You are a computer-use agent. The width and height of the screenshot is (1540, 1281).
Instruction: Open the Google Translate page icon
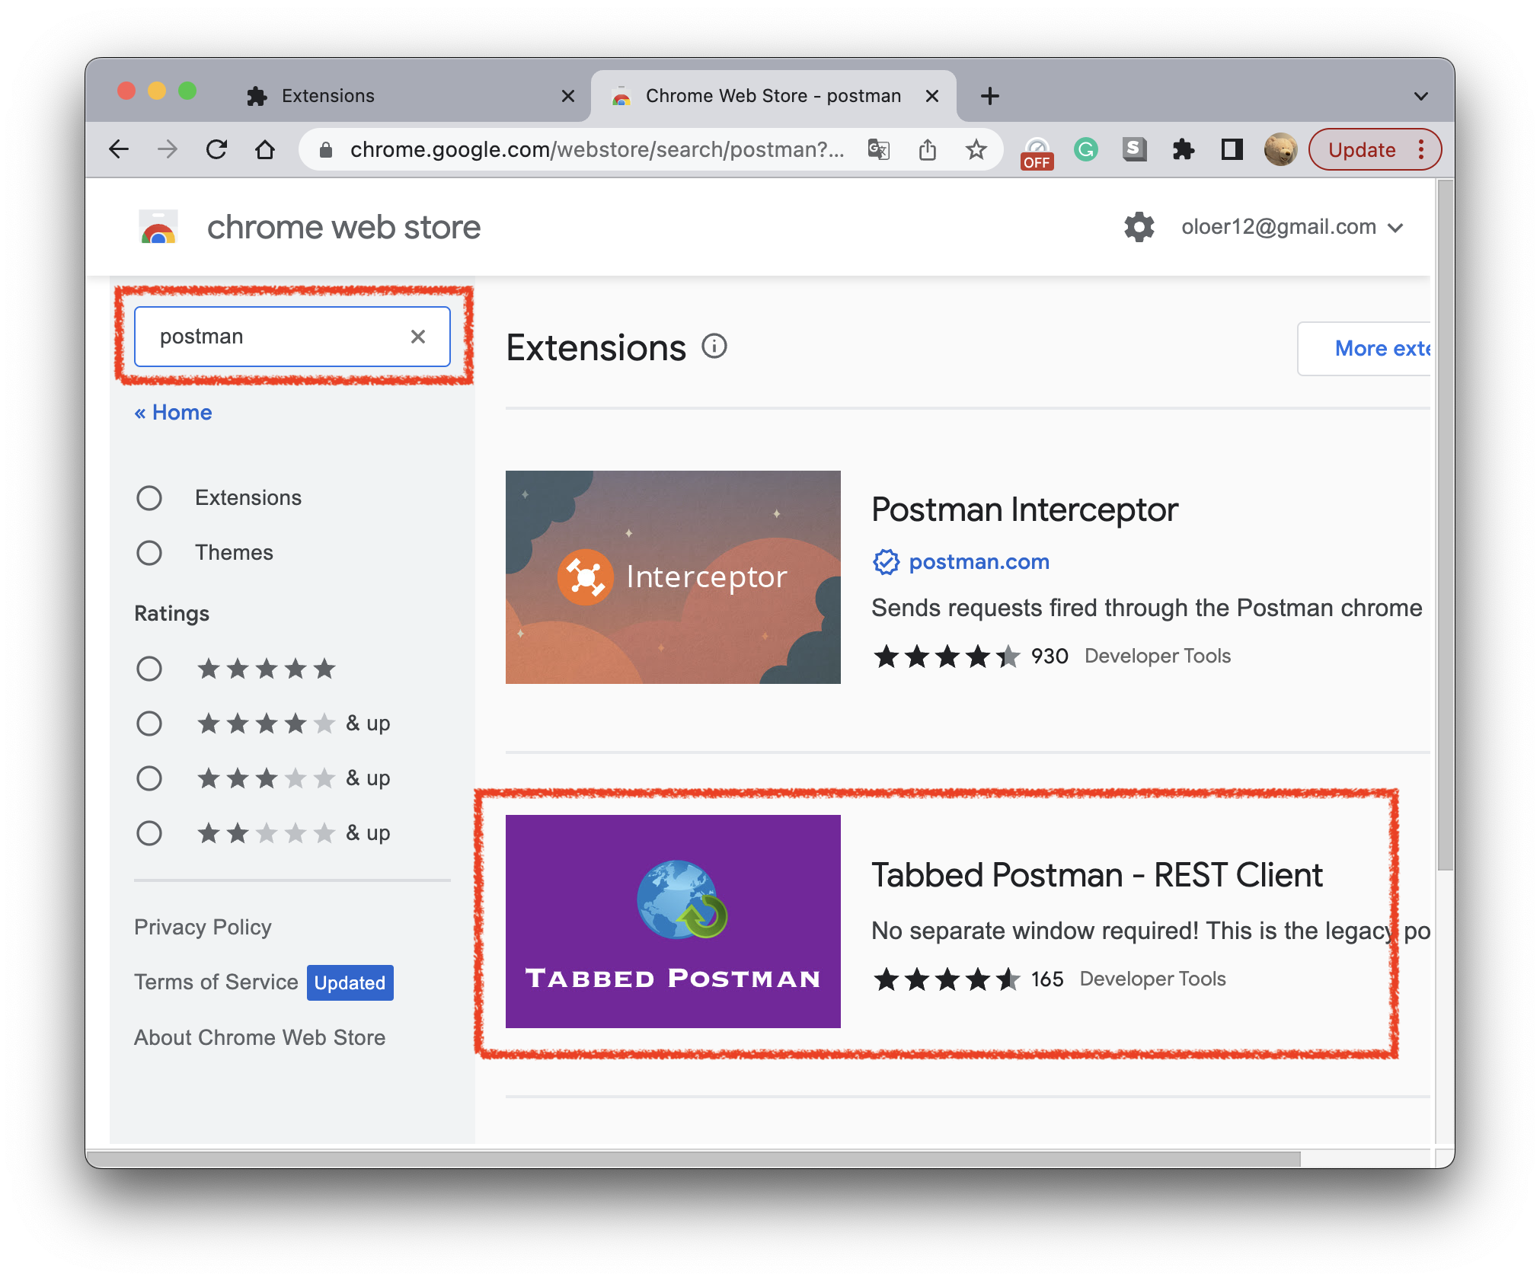pyautogui.click(x=879, y=149)
